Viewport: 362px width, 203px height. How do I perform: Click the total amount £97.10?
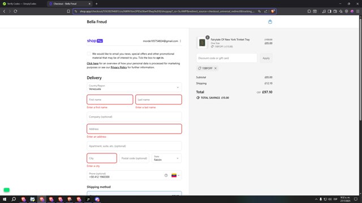click(x=267, y=92)
